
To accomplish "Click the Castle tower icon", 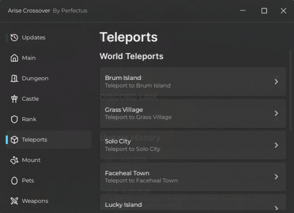I will (x=14, y=99).
